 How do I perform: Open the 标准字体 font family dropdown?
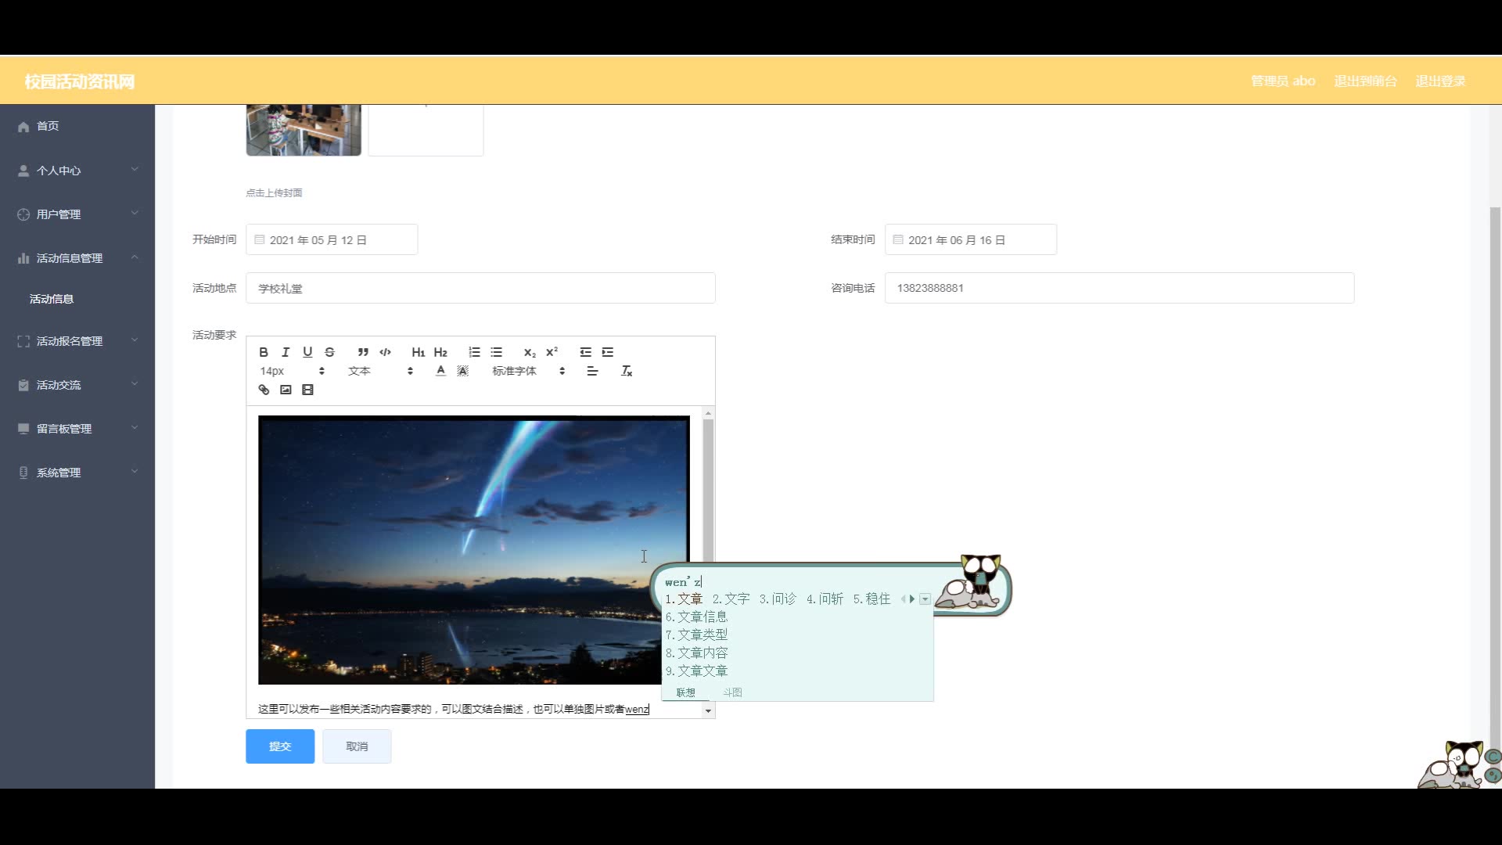point(529,371)
